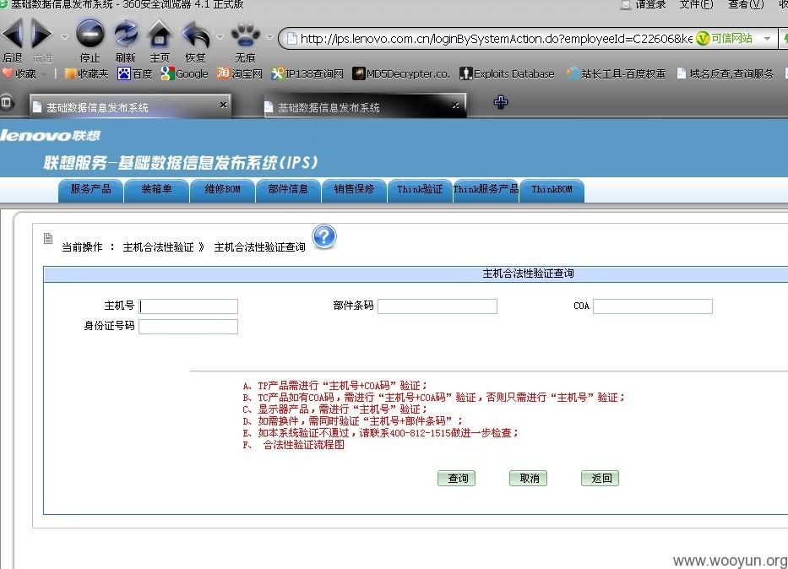Open the 文件(F) menu
Viewport: 788px width, 569px height.
coord(696,4)
